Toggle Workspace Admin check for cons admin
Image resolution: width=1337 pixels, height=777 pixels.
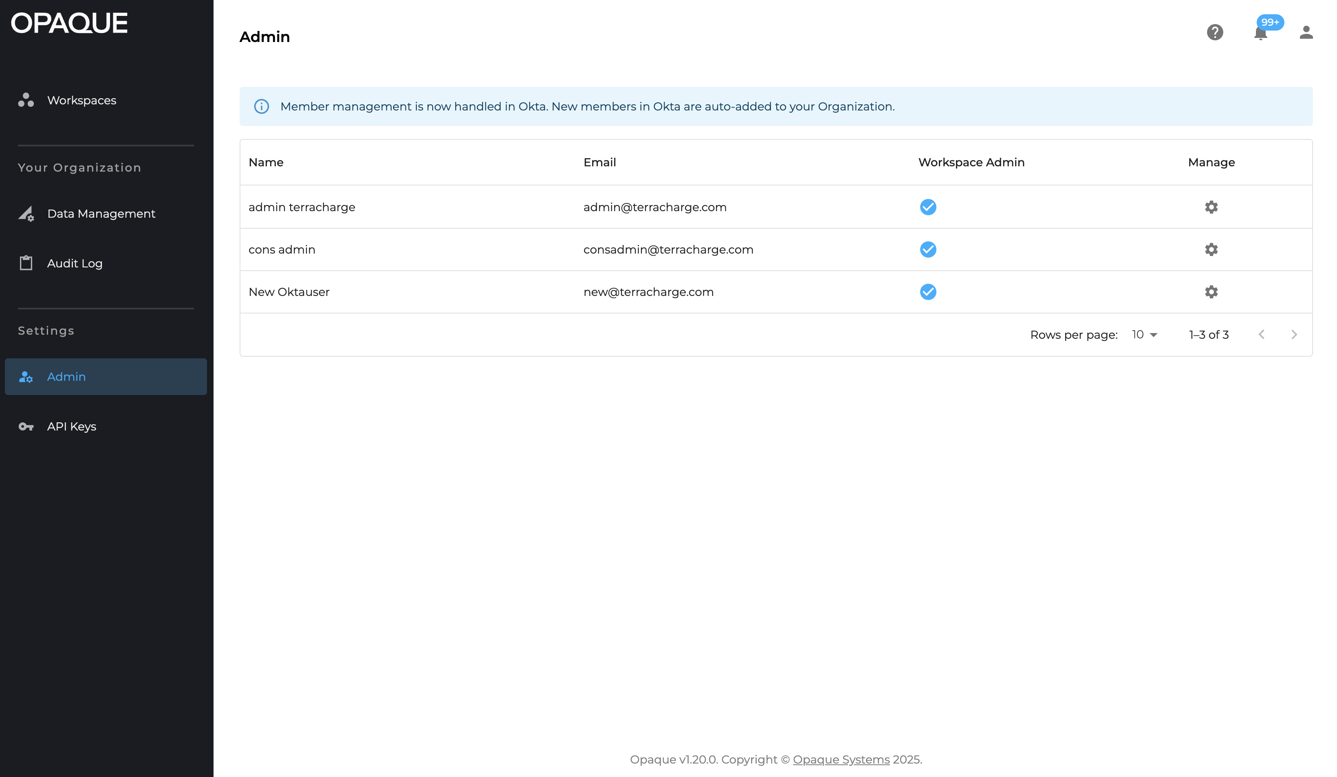[x=928, y=249]
